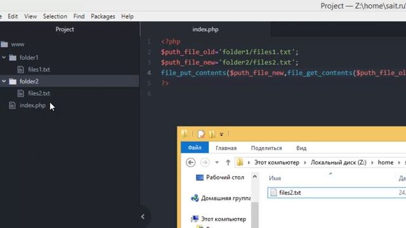The height and width of the screenshot is (228, 406).
Task: Open the Поделиться ribbon tab in Explorer
Action: coord(266,148)
